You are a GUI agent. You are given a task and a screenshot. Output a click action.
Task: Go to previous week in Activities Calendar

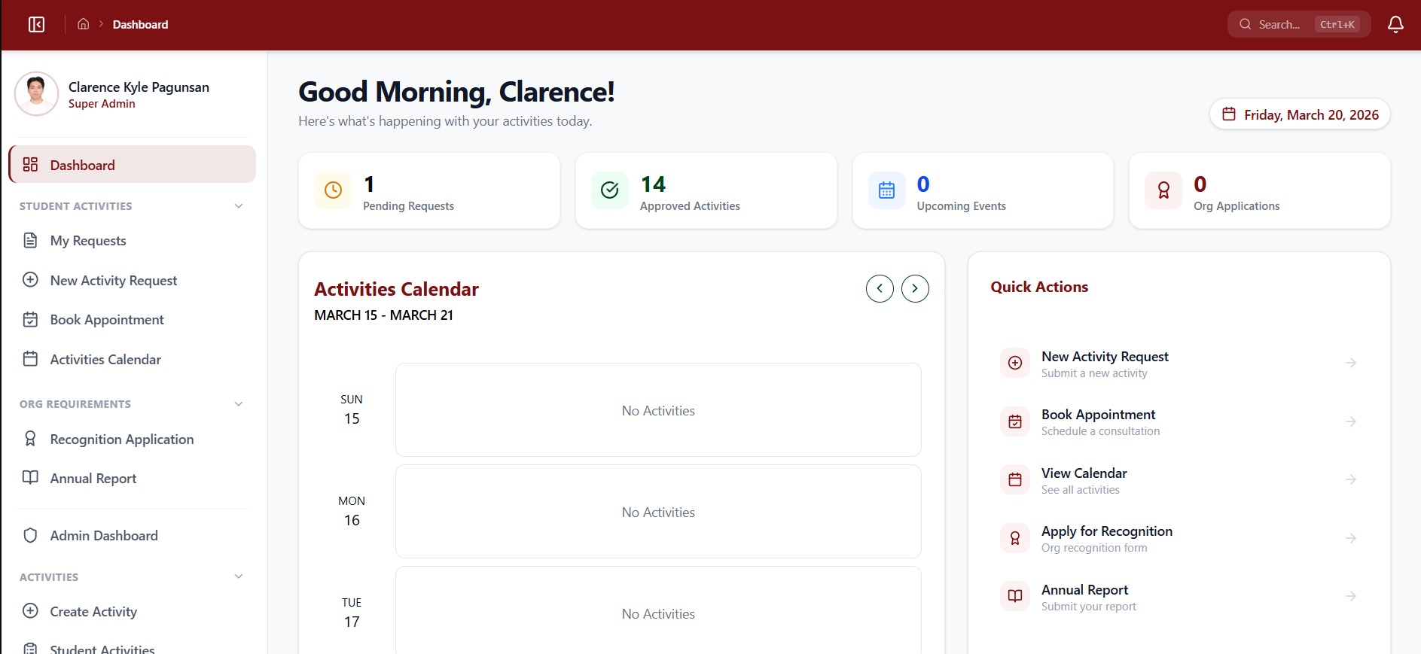pos(880,288)
